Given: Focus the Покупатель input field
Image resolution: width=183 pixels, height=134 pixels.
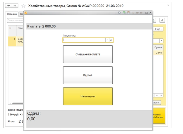Looking at the screenshot, I should (84, 40).
